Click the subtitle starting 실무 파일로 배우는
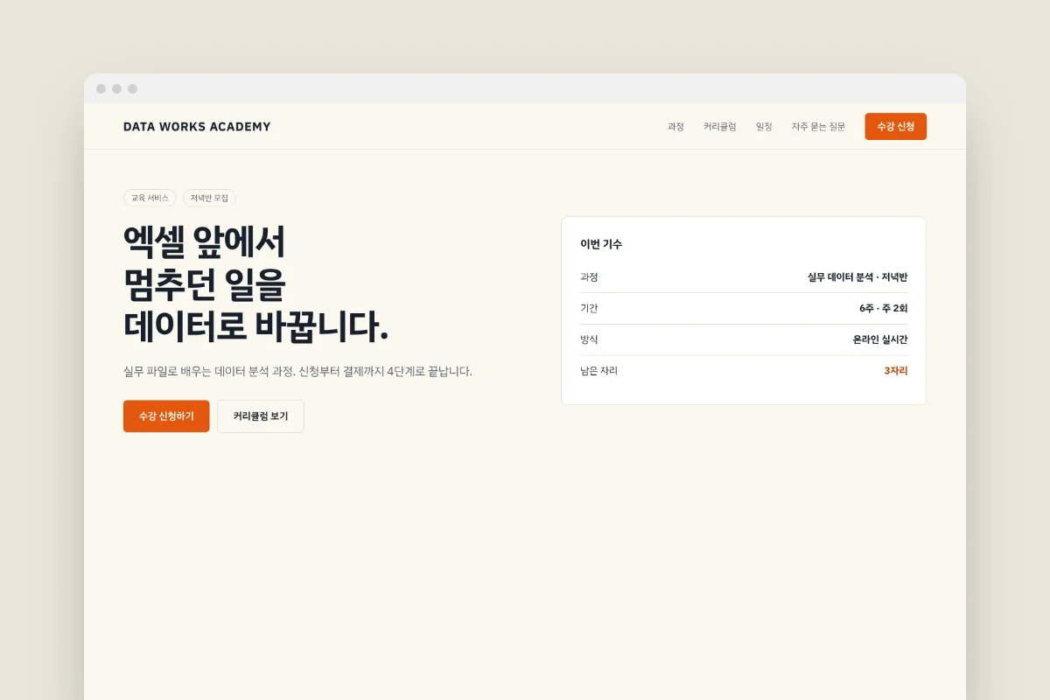This screenshot has height=700, width=1050. coord(297,371)
